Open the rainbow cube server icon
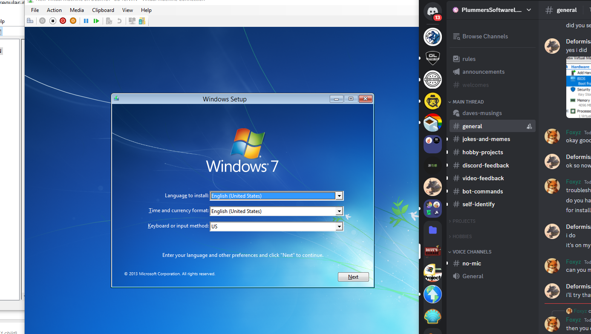This screenshot has width=591, height=334. coord(432,122)
